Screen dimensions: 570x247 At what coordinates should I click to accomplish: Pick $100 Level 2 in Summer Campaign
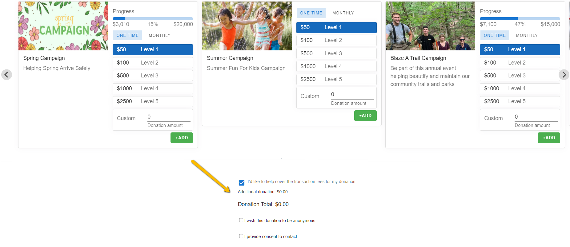pos(336,40)
